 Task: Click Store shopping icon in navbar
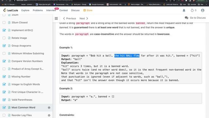tap(85, 10)
